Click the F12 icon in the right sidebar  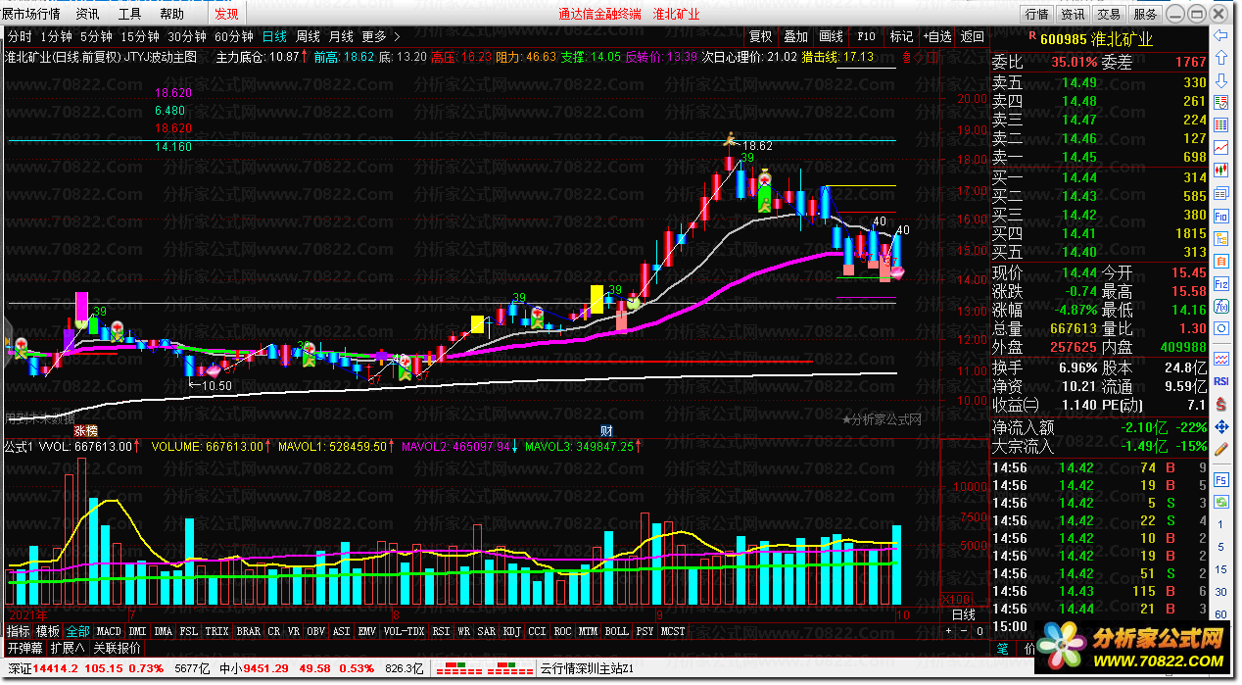tap(1220, 284)
